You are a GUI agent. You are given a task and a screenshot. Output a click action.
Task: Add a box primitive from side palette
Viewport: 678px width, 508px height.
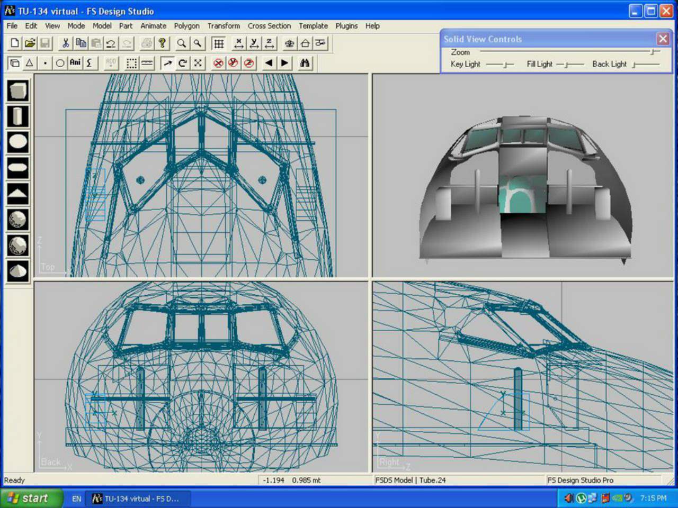pos(18,90)
